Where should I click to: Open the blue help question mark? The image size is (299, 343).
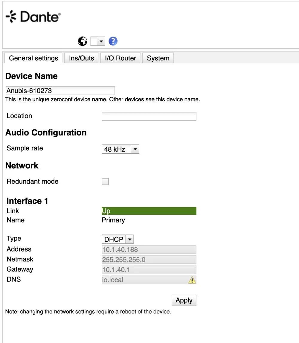pyautogui.click(x=113, y=41)
